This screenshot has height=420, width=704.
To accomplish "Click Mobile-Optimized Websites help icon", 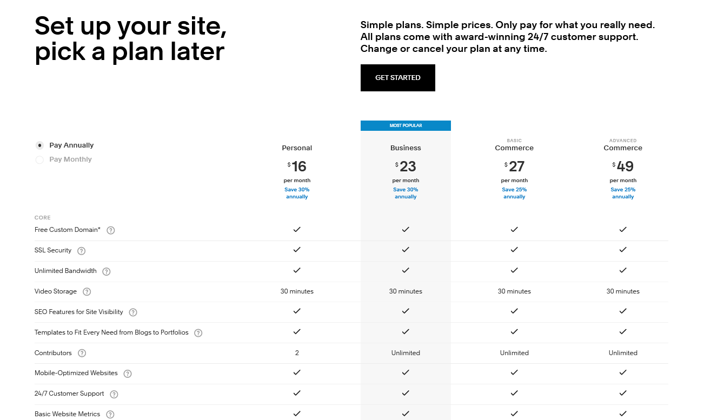I will pyautogui.click(x=128, y=374).
